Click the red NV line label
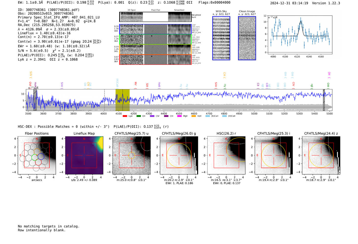Image resolution: width=358 pixels, height=244 pixels. point(136,85)
